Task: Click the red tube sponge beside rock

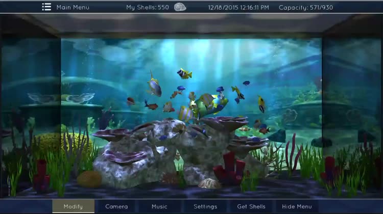Action: [230, 169]
